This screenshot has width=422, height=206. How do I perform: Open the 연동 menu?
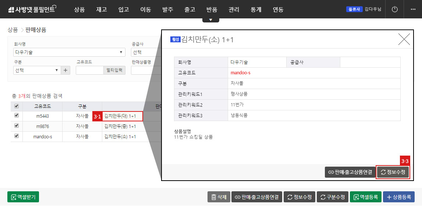(x=278, y=10)
